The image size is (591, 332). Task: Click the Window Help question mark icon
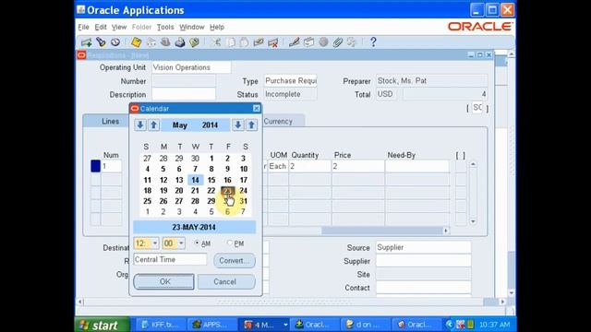373,42
